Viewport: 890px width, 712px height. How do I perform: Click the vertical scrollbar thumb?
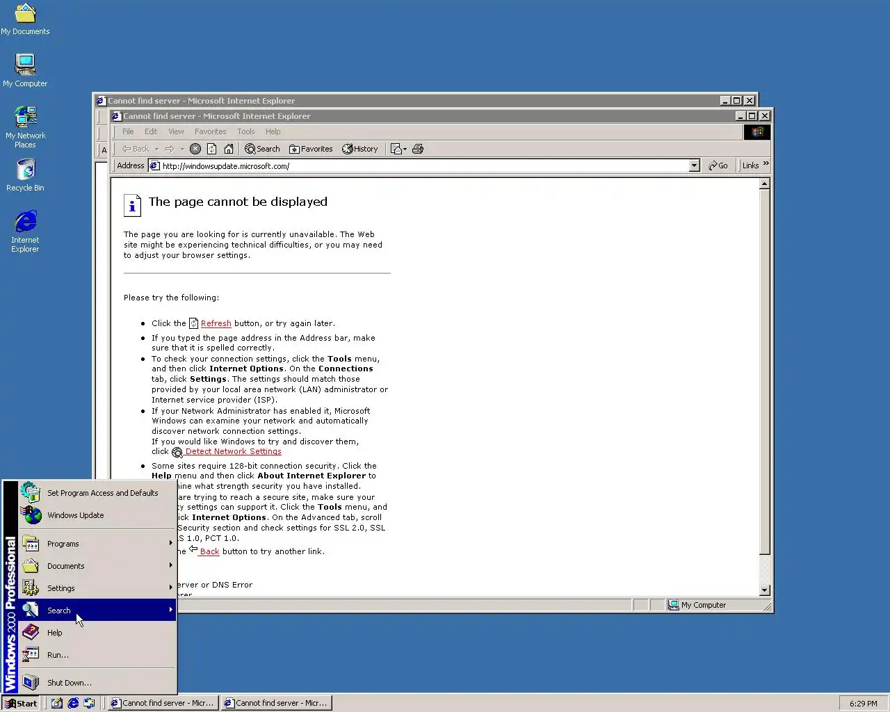764,373
